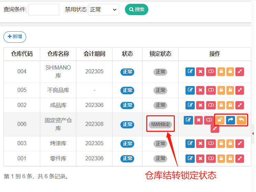Click the 新增 button
Screen dimensions: 256x192
pos(15,37)
